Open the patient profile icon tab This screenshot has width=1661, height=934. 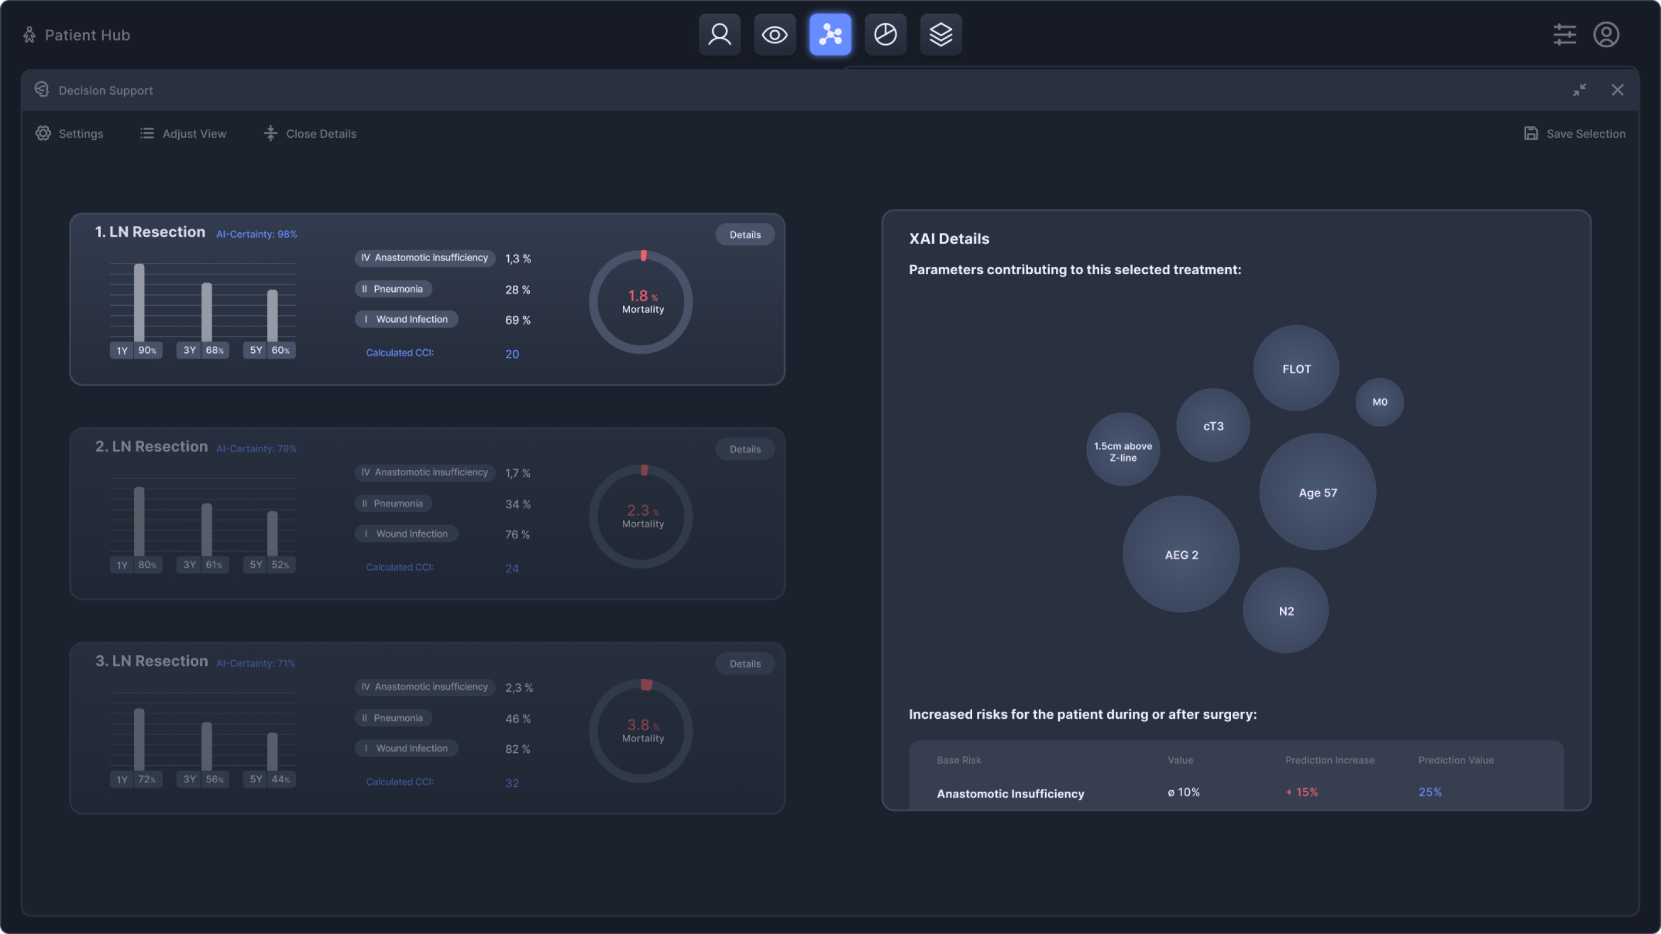pos(719,35)
